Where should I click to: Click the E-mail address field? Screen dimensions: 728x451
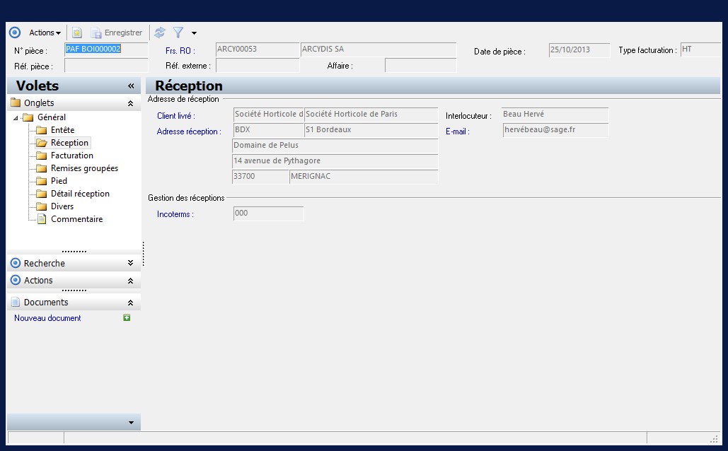pos(555,130)
